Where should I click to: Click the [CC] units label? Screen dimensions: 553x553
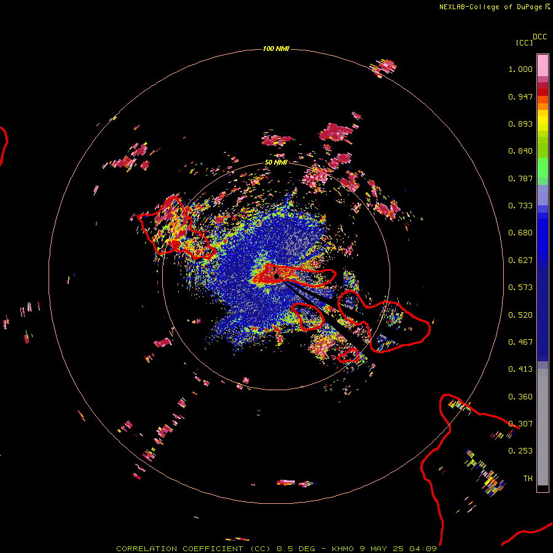pyautogui.click(x=524, y=42)
